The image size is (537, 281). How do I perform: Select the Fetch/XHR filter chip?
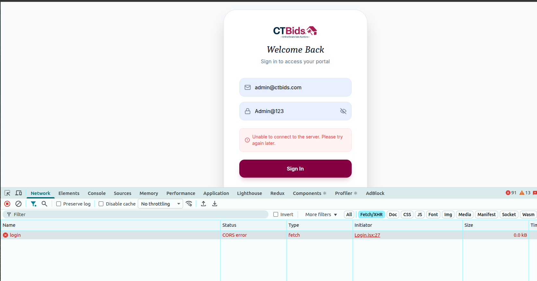tap(371, 215)
